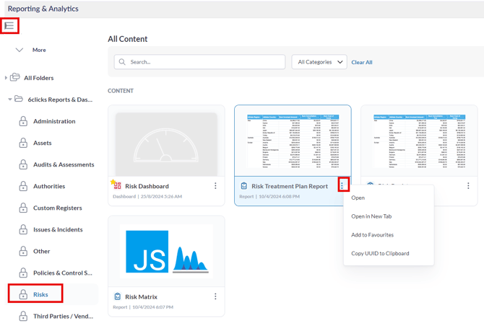Open the Policies & Control S... folder
Viewport: 484px width, 323px height.
point(63,273)
